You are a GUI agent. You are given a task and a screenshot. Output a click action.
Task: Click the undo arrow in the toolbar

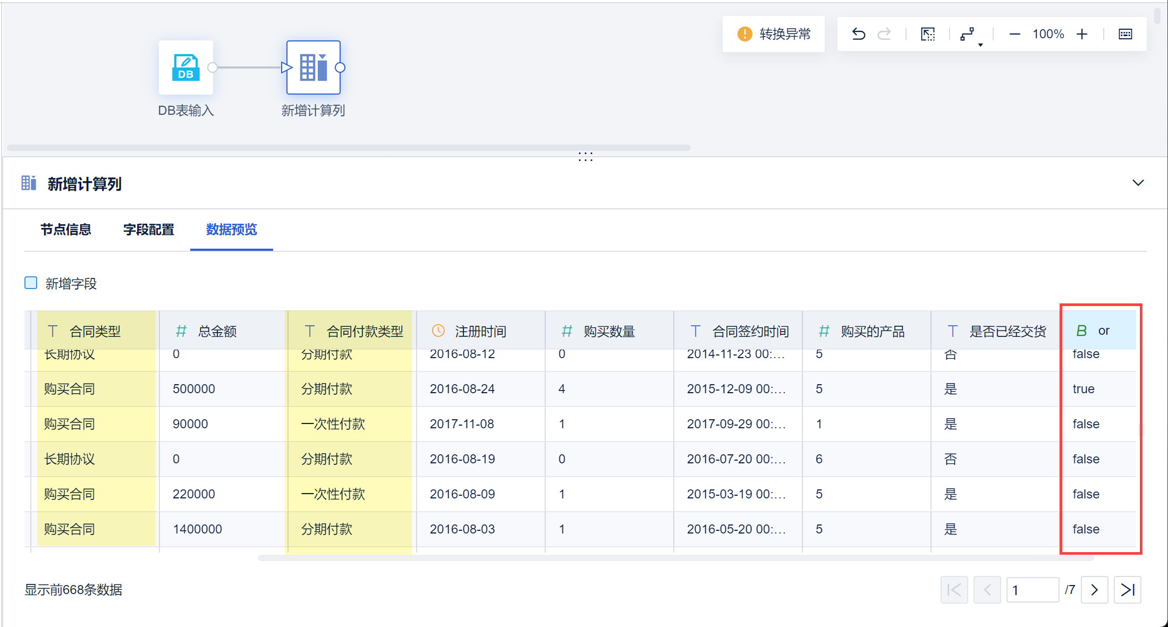click(859, 34)
